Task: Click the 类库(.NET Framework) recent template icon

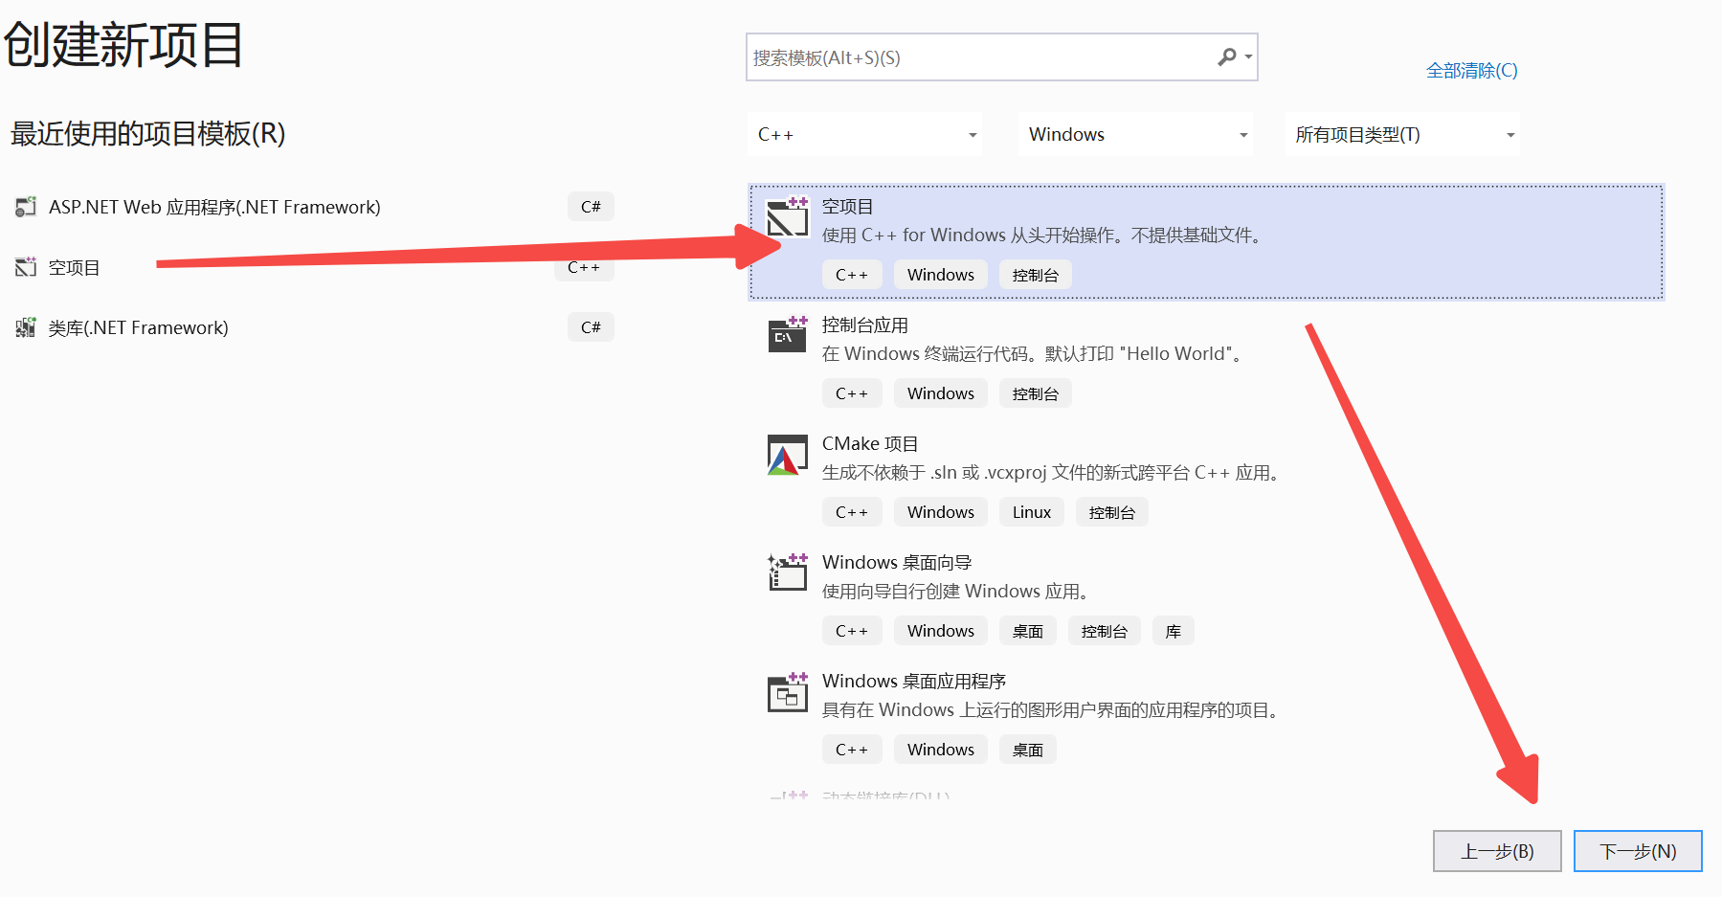Action: pos(26,327)
